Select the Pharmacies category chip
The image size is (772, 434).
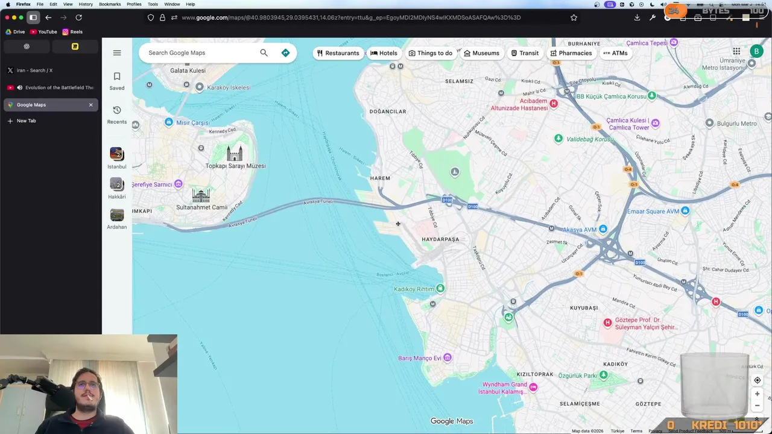coord(571,53)
